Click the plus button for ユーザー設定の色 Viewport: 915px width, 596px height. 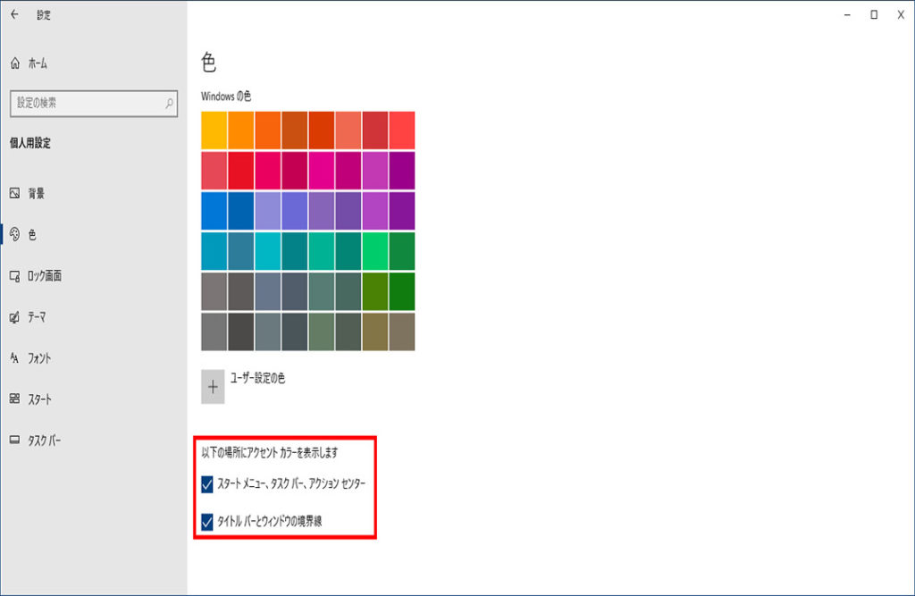213,387
